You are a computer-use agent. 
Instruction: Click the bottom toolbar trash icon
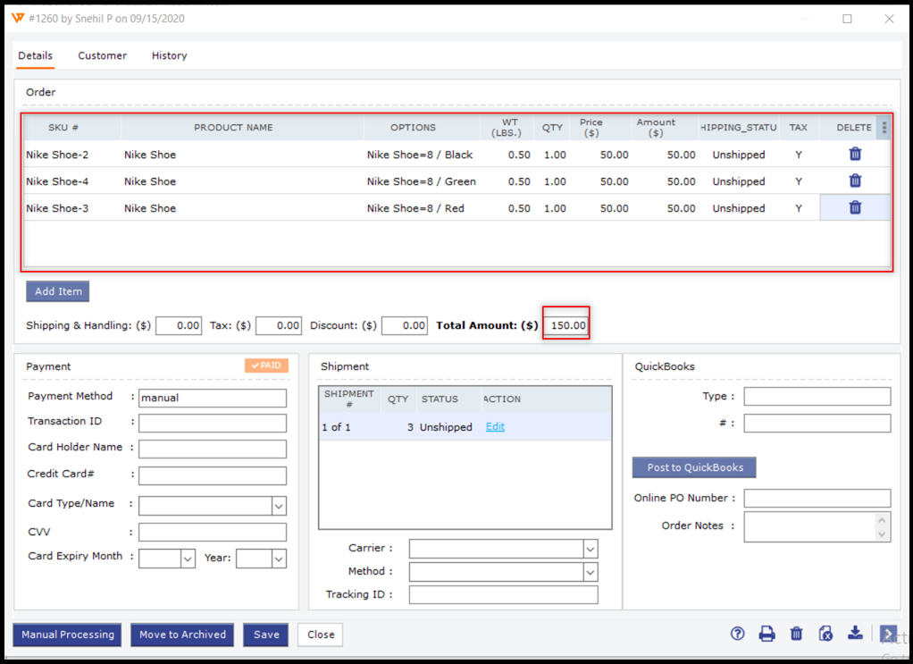pos(796,634)
